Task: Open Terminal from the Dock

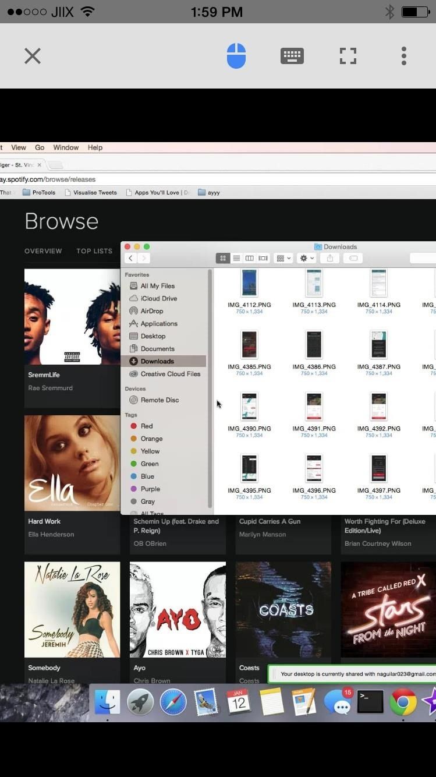Action: 370,702
